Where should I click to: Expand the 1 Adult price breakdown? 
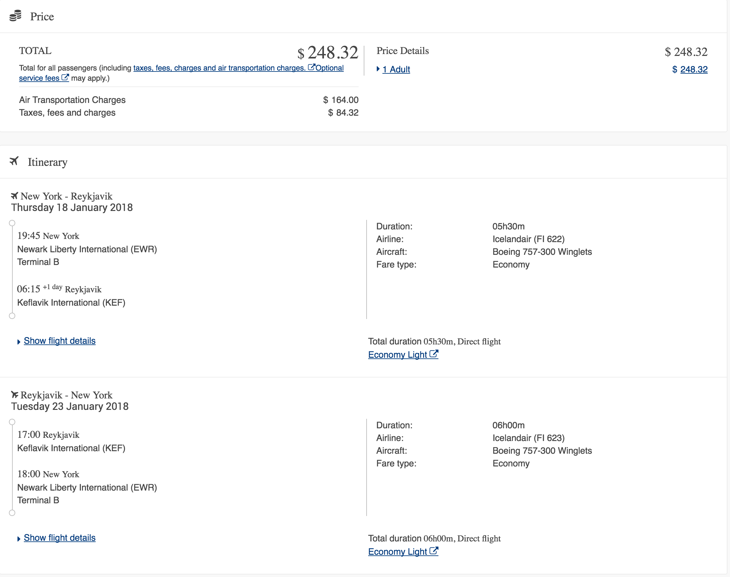coord(396,69)
